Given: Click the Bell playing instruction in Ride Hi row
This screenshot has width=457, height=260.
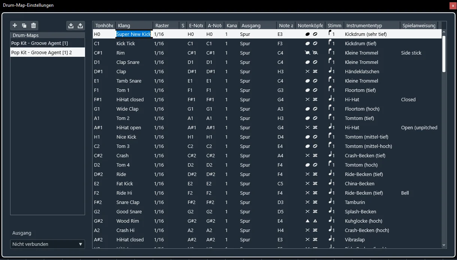Looking at the screenshot, I should click(x=405, y=193).
